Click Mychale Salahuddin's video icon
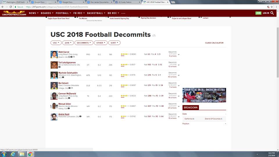279x157 pixels. (x=63, y=77)
